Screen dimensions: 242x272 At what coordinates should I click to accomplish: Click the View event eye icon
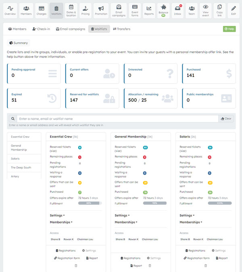[206, 11]
